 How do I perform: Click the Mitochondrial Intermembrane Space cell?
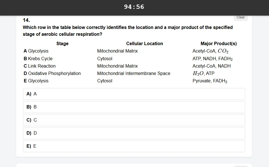click(x=134, y=73)
